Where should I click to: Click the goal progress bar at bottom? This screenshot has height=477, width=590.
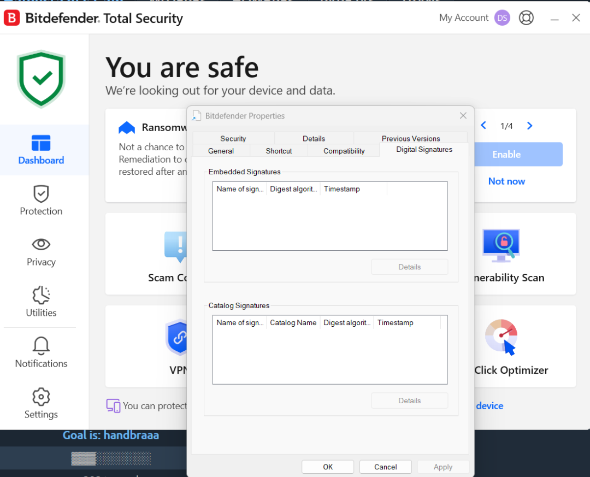111,458
